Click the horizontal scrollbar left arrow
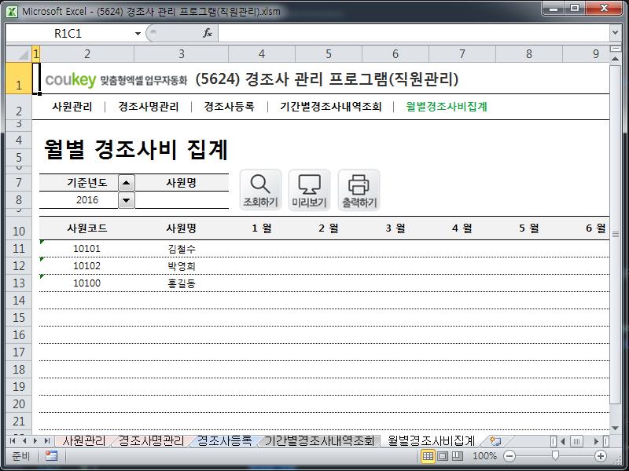Image resolution: width=629 pixels, height=471 pixels. (x=563, y=441)
